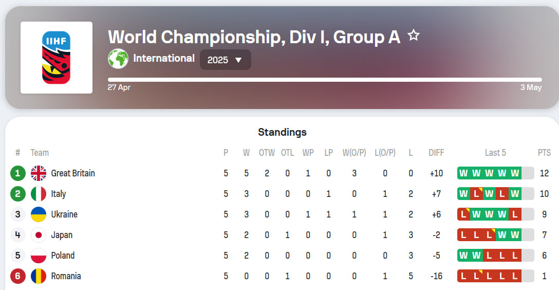This screenshot has height=290, width=559.
Task: Click the season progress bar
Action: (325, 80)
